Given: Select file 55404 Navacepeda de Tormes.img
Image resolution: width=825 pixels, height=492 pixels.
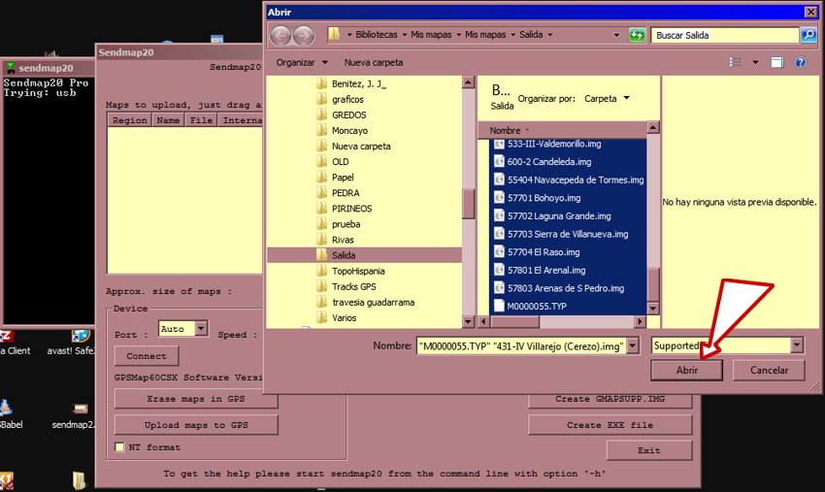Looking at the screenshot, I should (x=576, y=180).
